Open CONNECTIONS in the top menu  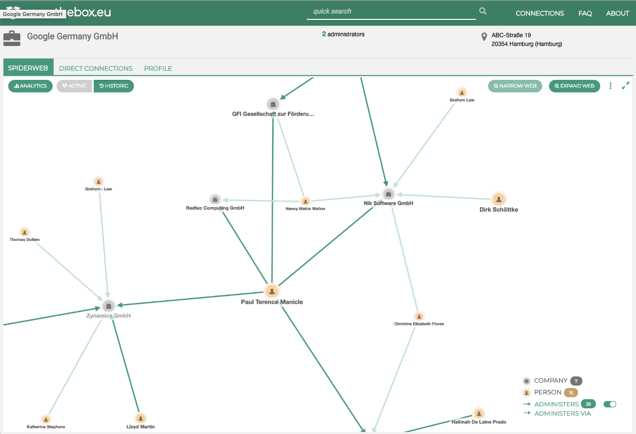coord(540,13)
